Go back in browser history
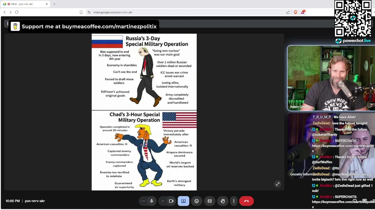The width and height of the screenshot is (375, 210). [4, 12]
